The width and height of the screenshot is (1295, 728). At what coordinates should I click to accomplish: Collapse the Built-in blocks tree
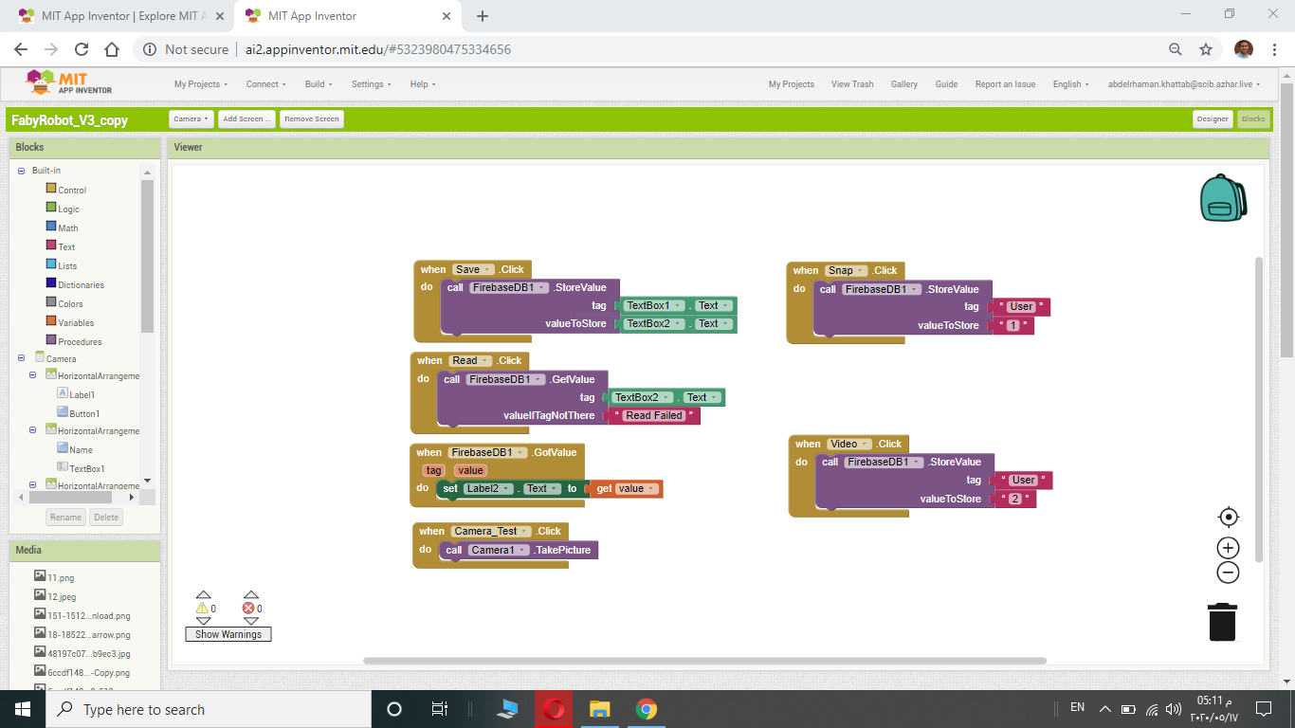pyautogui.click(x=21, y=171)
